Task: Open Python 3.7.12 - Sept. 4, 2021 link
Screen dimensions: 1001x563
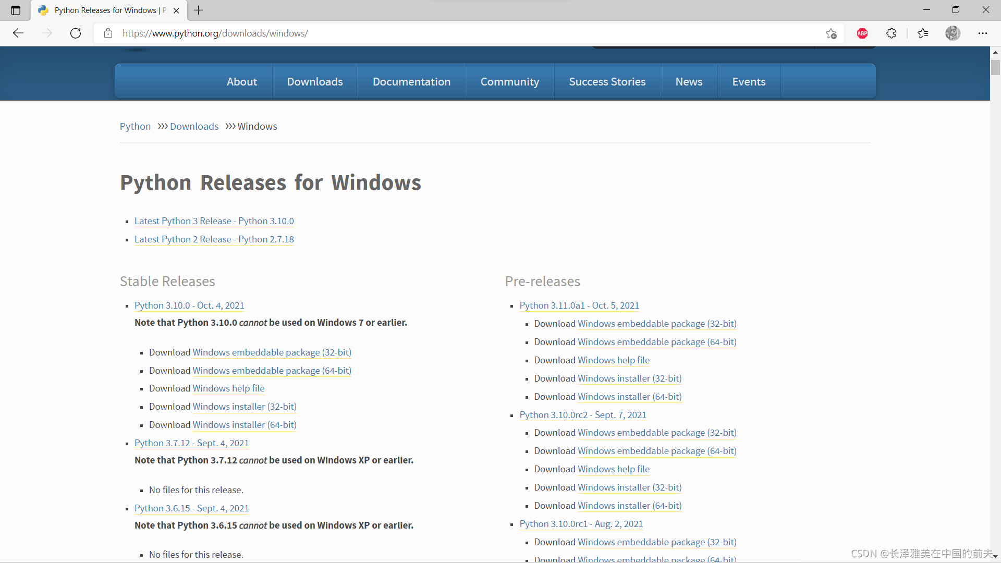Action: pyautogui.click(x=191, y=443)
